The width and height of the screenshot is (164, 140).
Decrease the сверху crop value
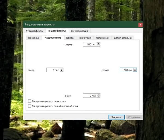click(98, 45)
